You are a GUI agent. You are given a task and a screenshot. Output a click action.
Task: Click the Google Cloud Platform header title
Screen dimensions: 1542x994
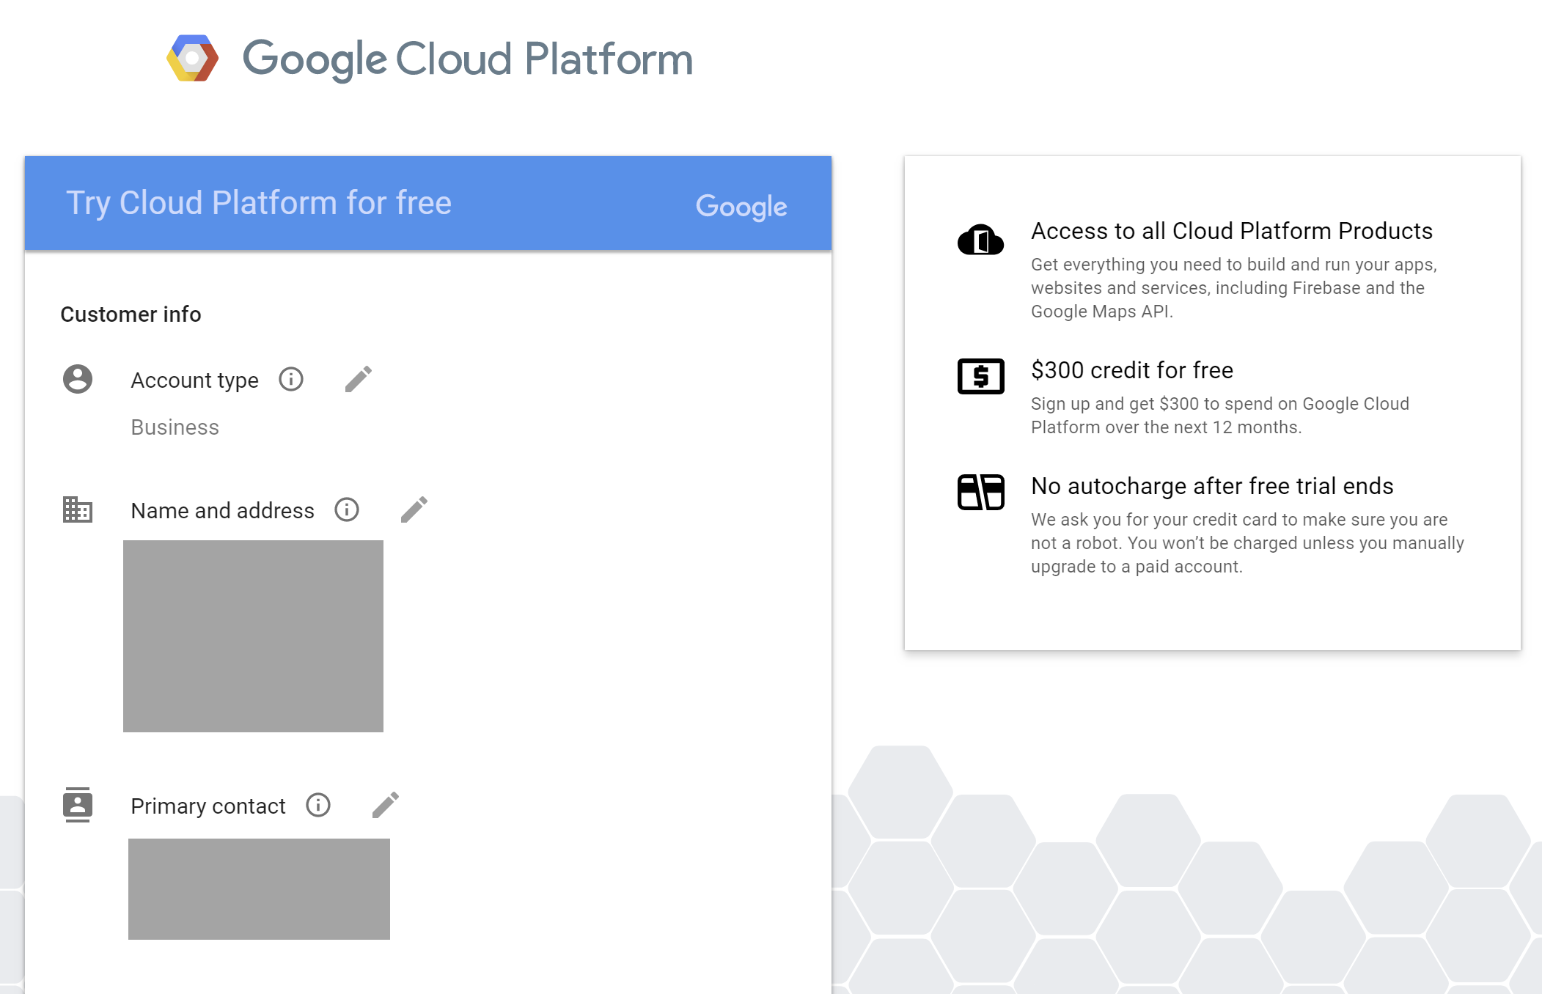(x=468, y=59)
